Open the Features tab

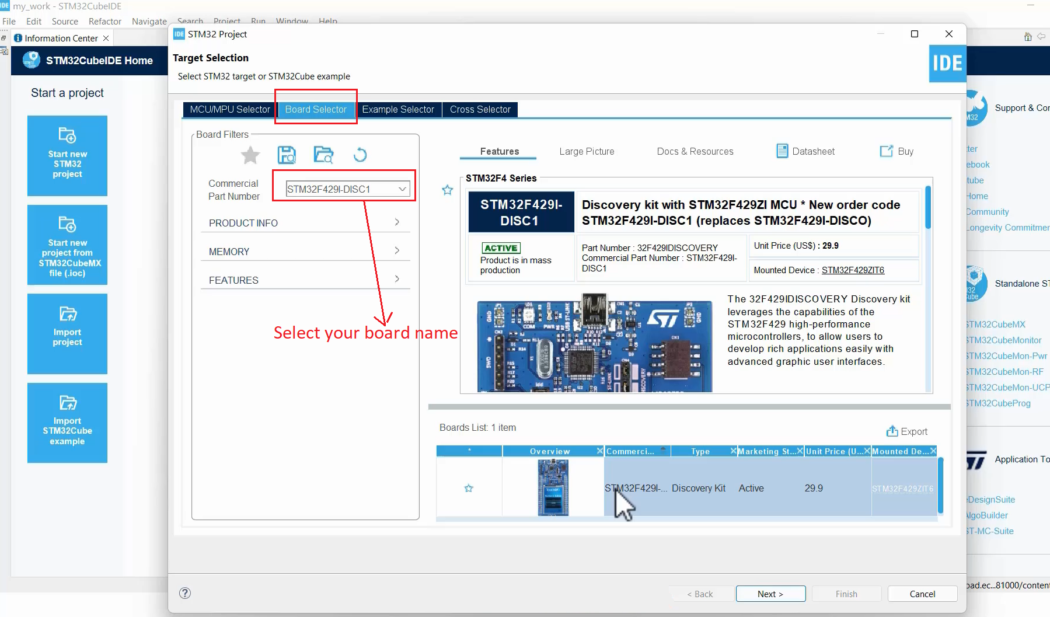(x=500, y=151)
